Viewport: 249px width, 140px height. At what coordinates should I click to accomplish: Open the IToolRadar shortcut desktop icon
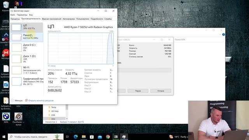[18, 119]
